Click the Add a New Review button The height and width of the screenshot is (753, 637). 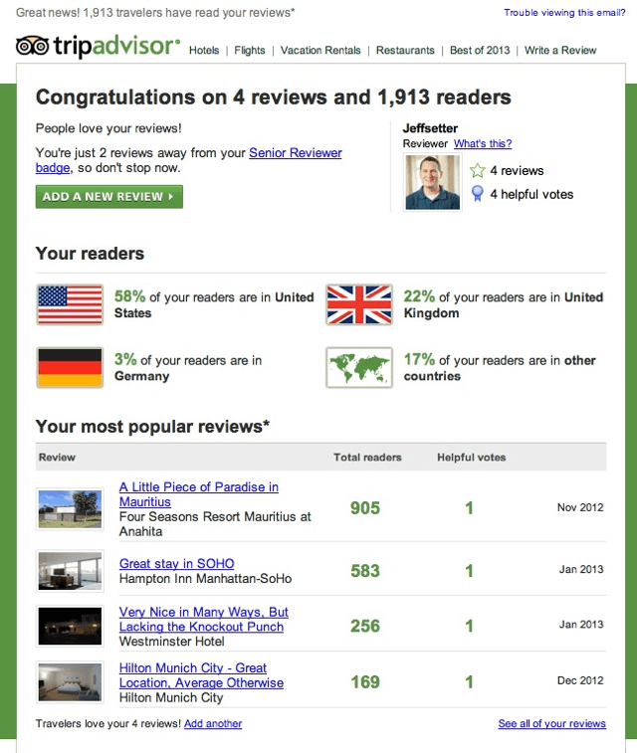coord(109,197)
